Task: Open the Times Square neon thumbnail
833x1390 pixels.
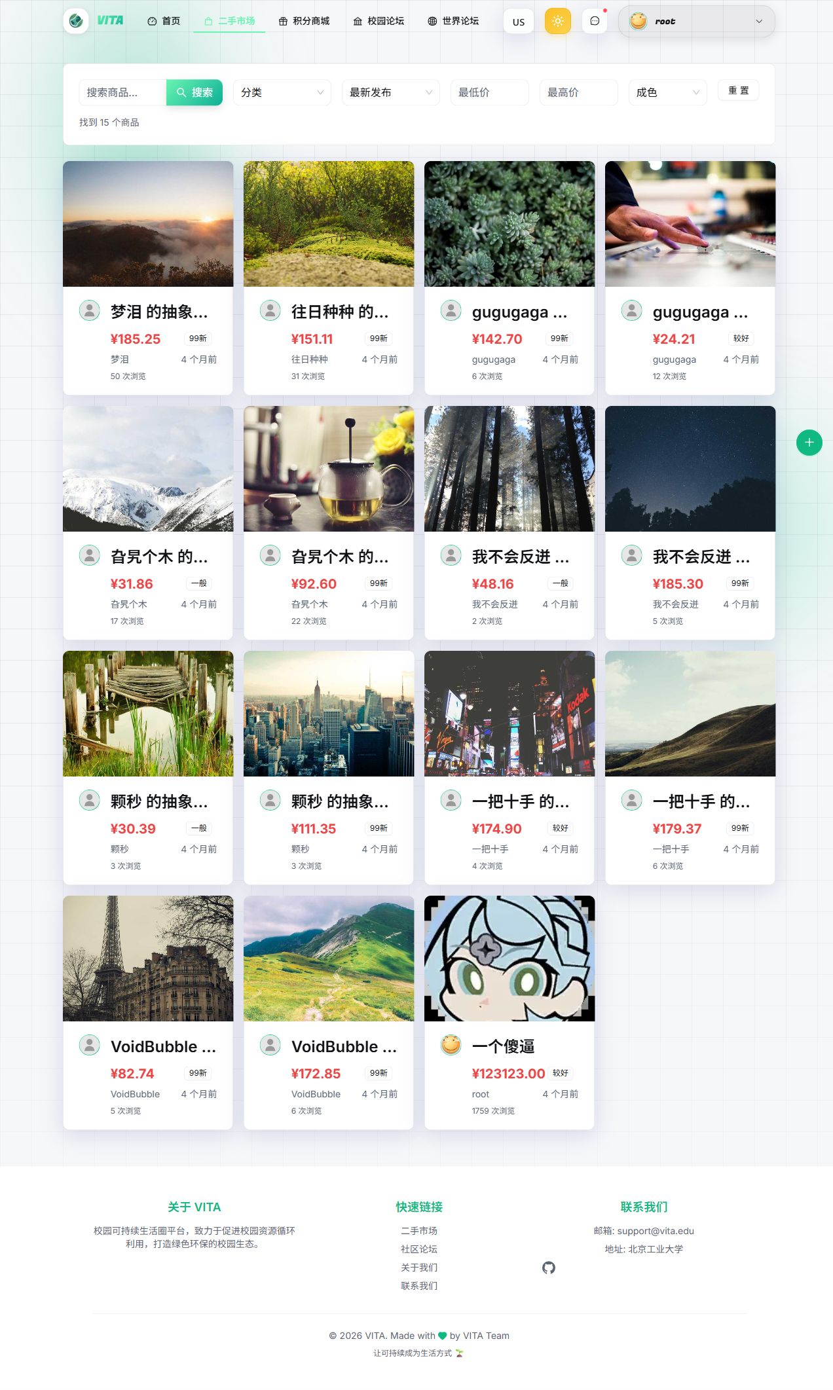Action: point(509,714)
